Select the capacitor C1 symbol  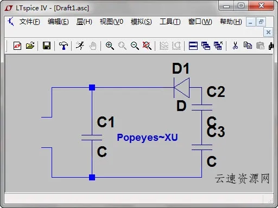point(92,138)
